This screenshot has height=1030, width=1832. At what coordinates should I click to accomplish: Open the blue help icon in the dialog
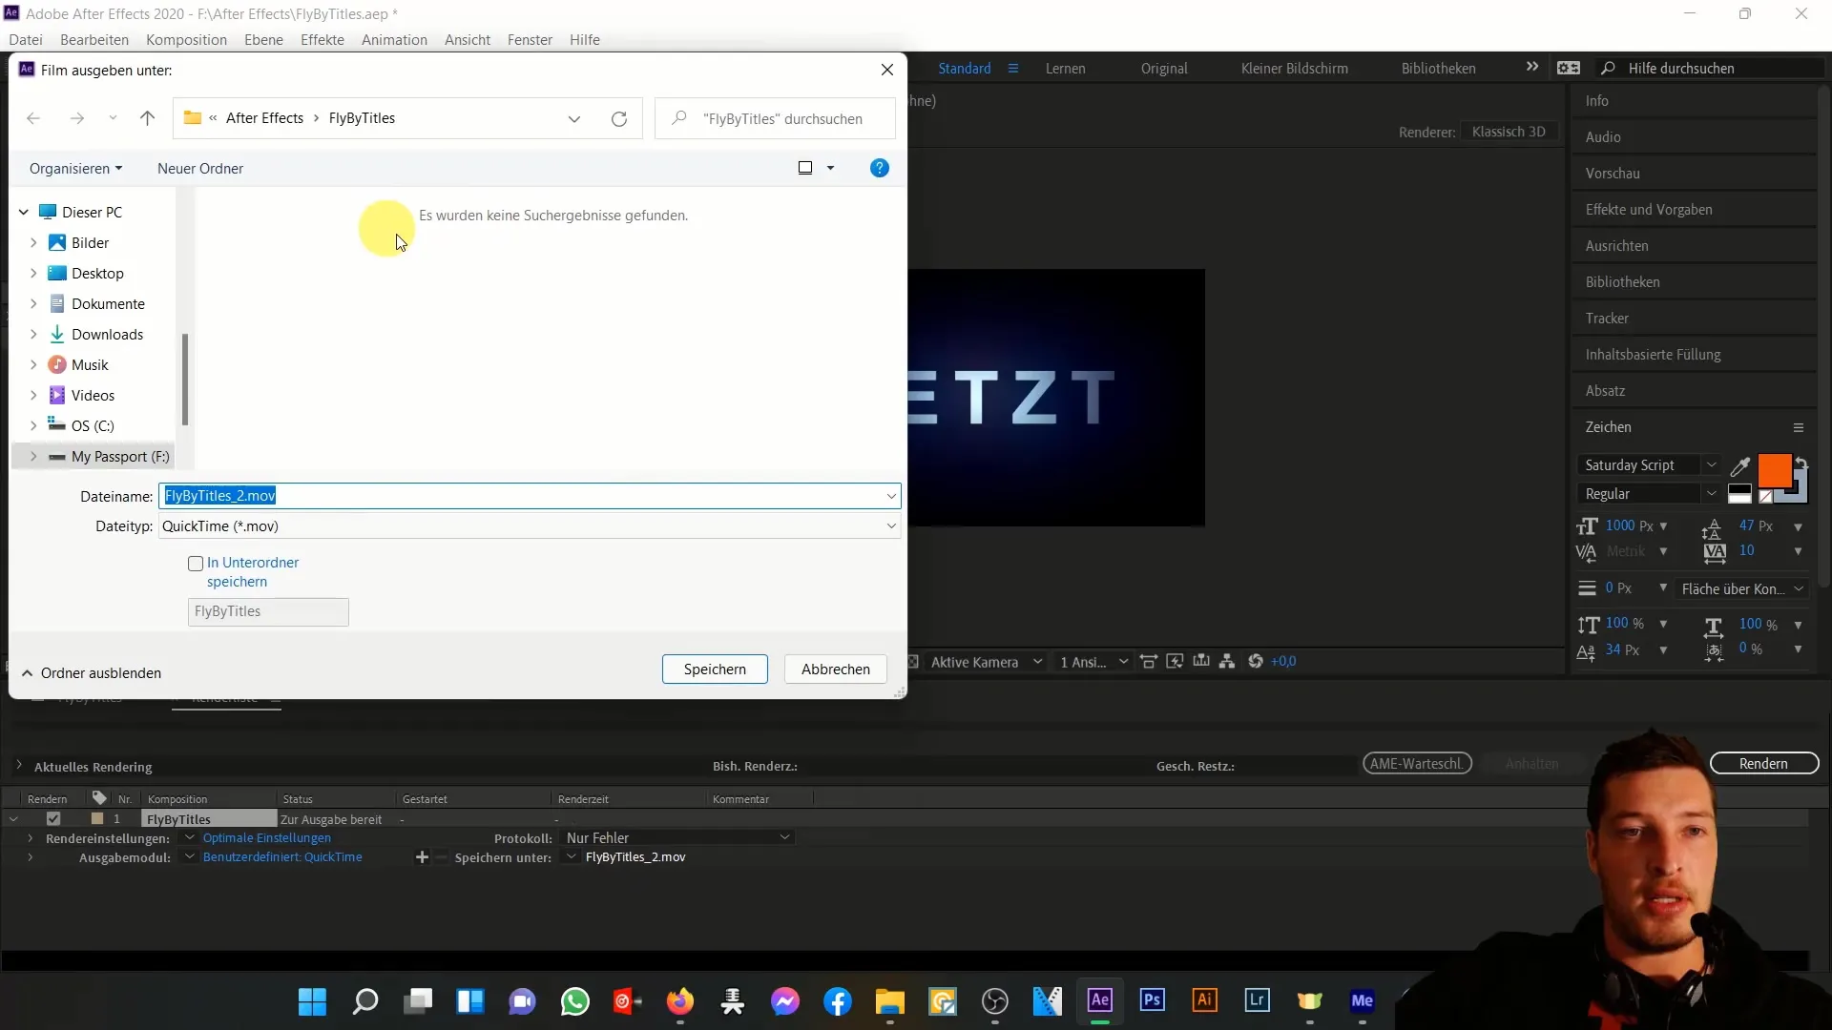(880, 168)
